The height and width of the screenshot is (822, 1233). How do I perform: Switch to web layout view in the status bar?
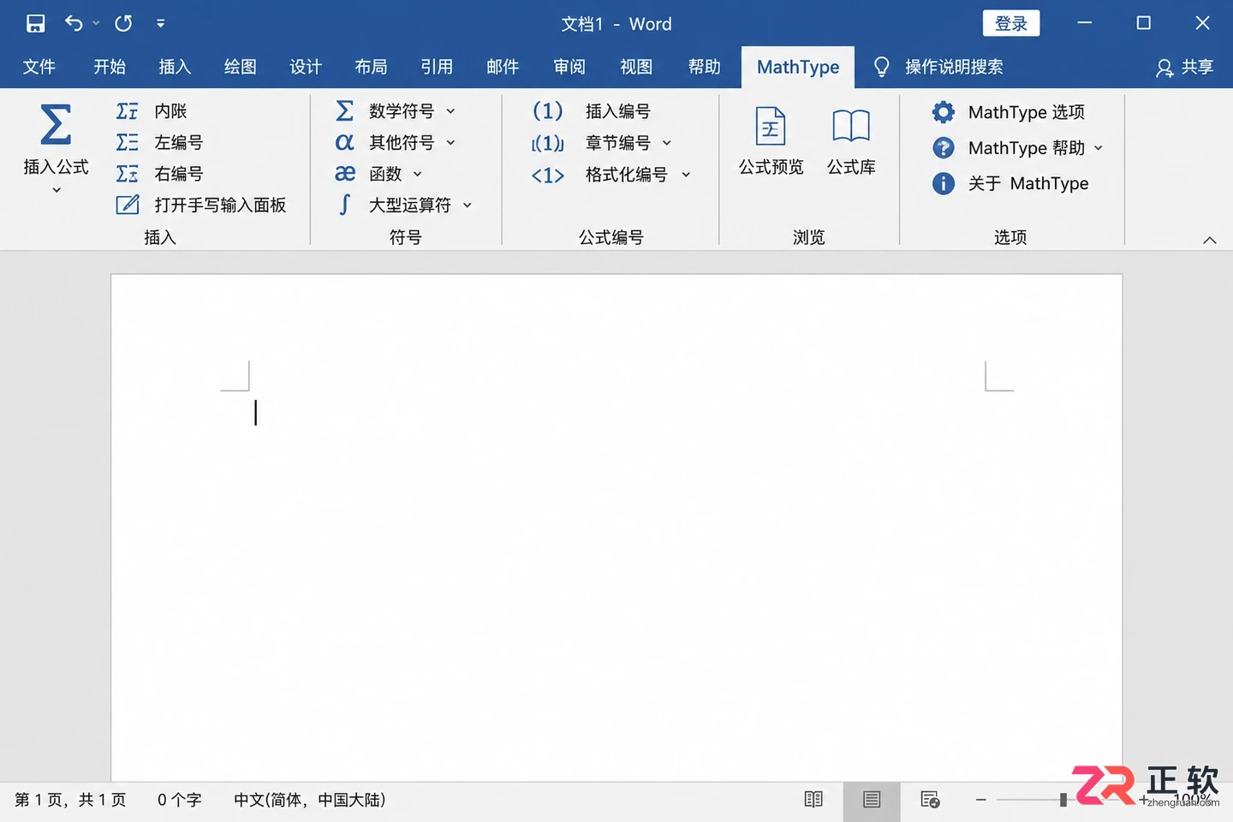930,800
